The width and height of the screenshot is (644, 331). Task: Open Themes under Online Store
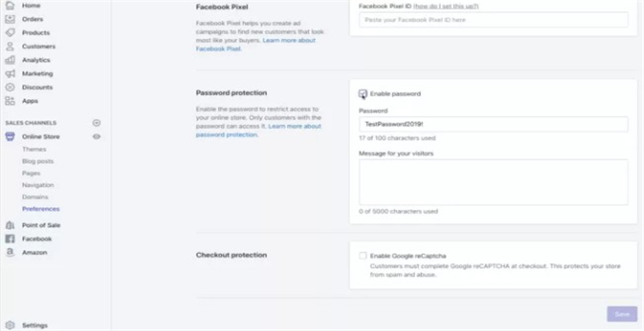point(34,149)
